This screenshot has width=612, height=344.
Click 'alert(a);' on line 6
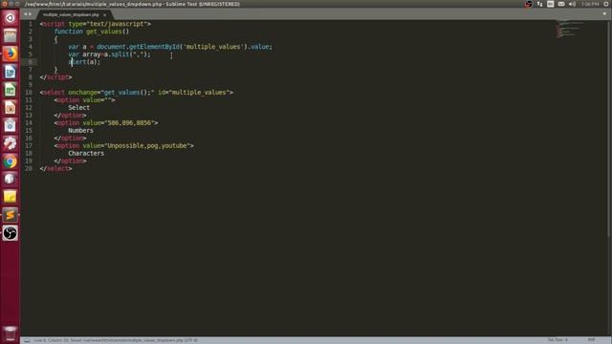tap(84, 62)
